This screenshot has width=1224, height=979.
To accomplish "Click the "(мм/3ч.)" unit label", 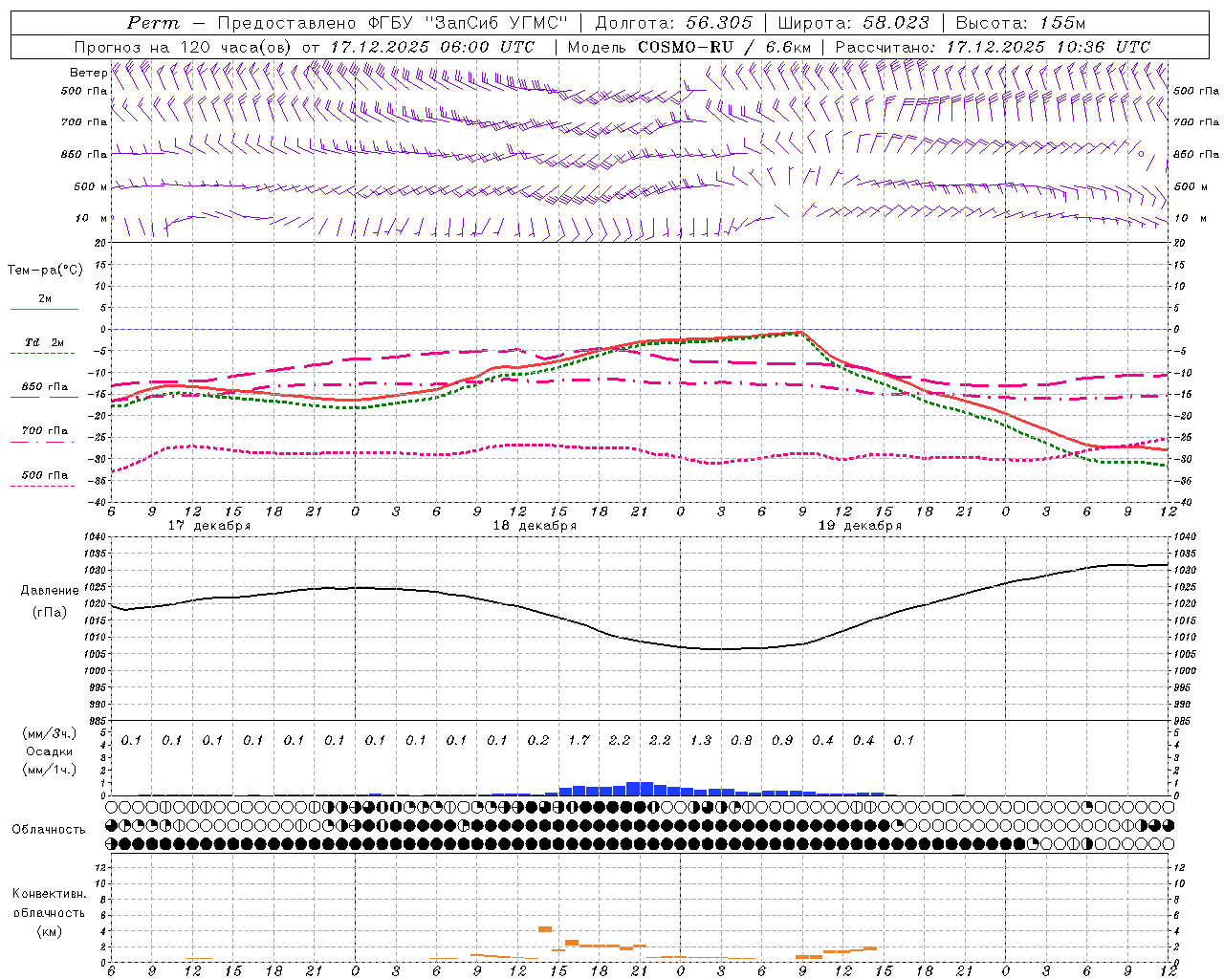I will click(49, 733).
